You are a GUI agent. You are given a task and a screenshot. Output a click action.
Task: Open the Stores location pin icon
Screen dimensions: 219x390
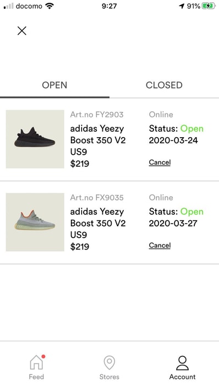109,362
